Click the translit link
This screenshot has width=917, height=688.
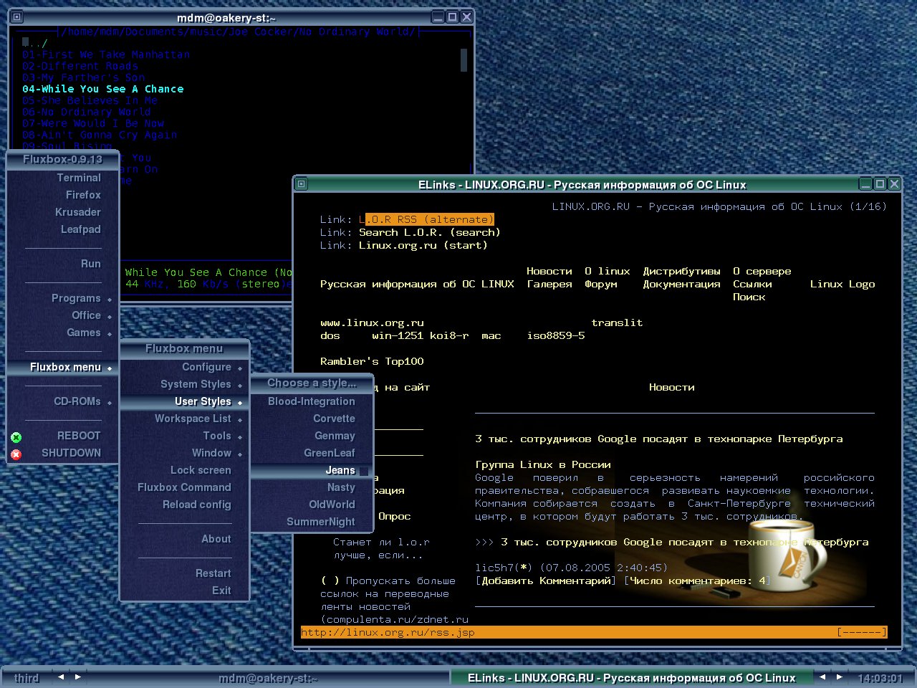(617, 322)
